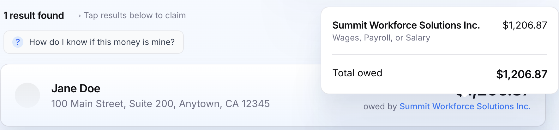Click the "Tap results below to claim" hint
The width and height of the screenshot is (559, 130).
pos(135,15)
